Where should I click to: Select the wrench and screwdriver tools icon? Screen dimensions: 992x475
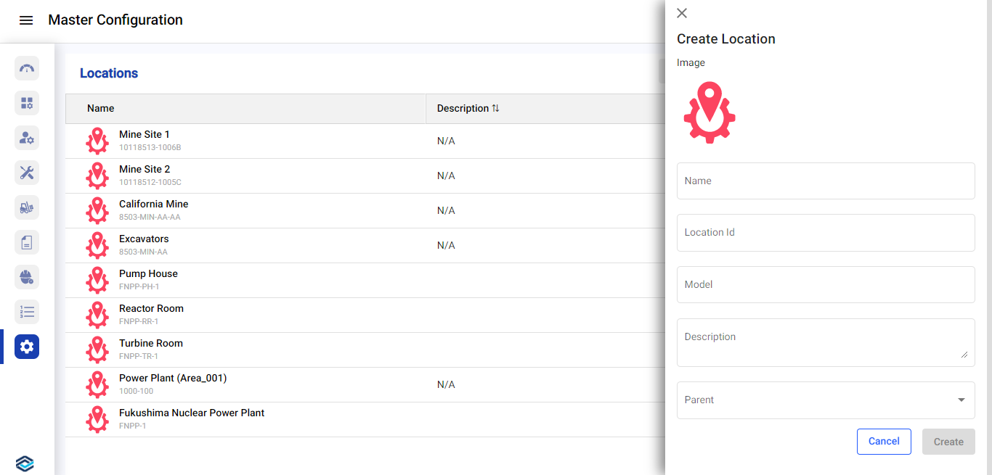[x=27, y=173]
